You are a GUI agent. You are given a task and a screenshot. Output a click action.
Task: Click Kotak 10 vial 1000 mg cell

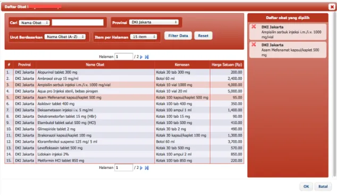pyautogui.click(x=182, y=85)
